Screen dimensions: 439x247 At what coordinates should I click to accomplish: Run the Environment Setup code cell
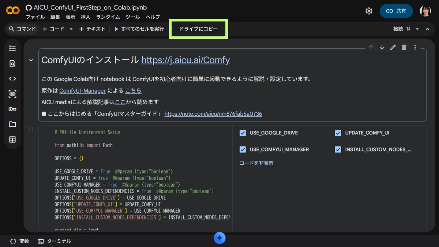point(31,129)
